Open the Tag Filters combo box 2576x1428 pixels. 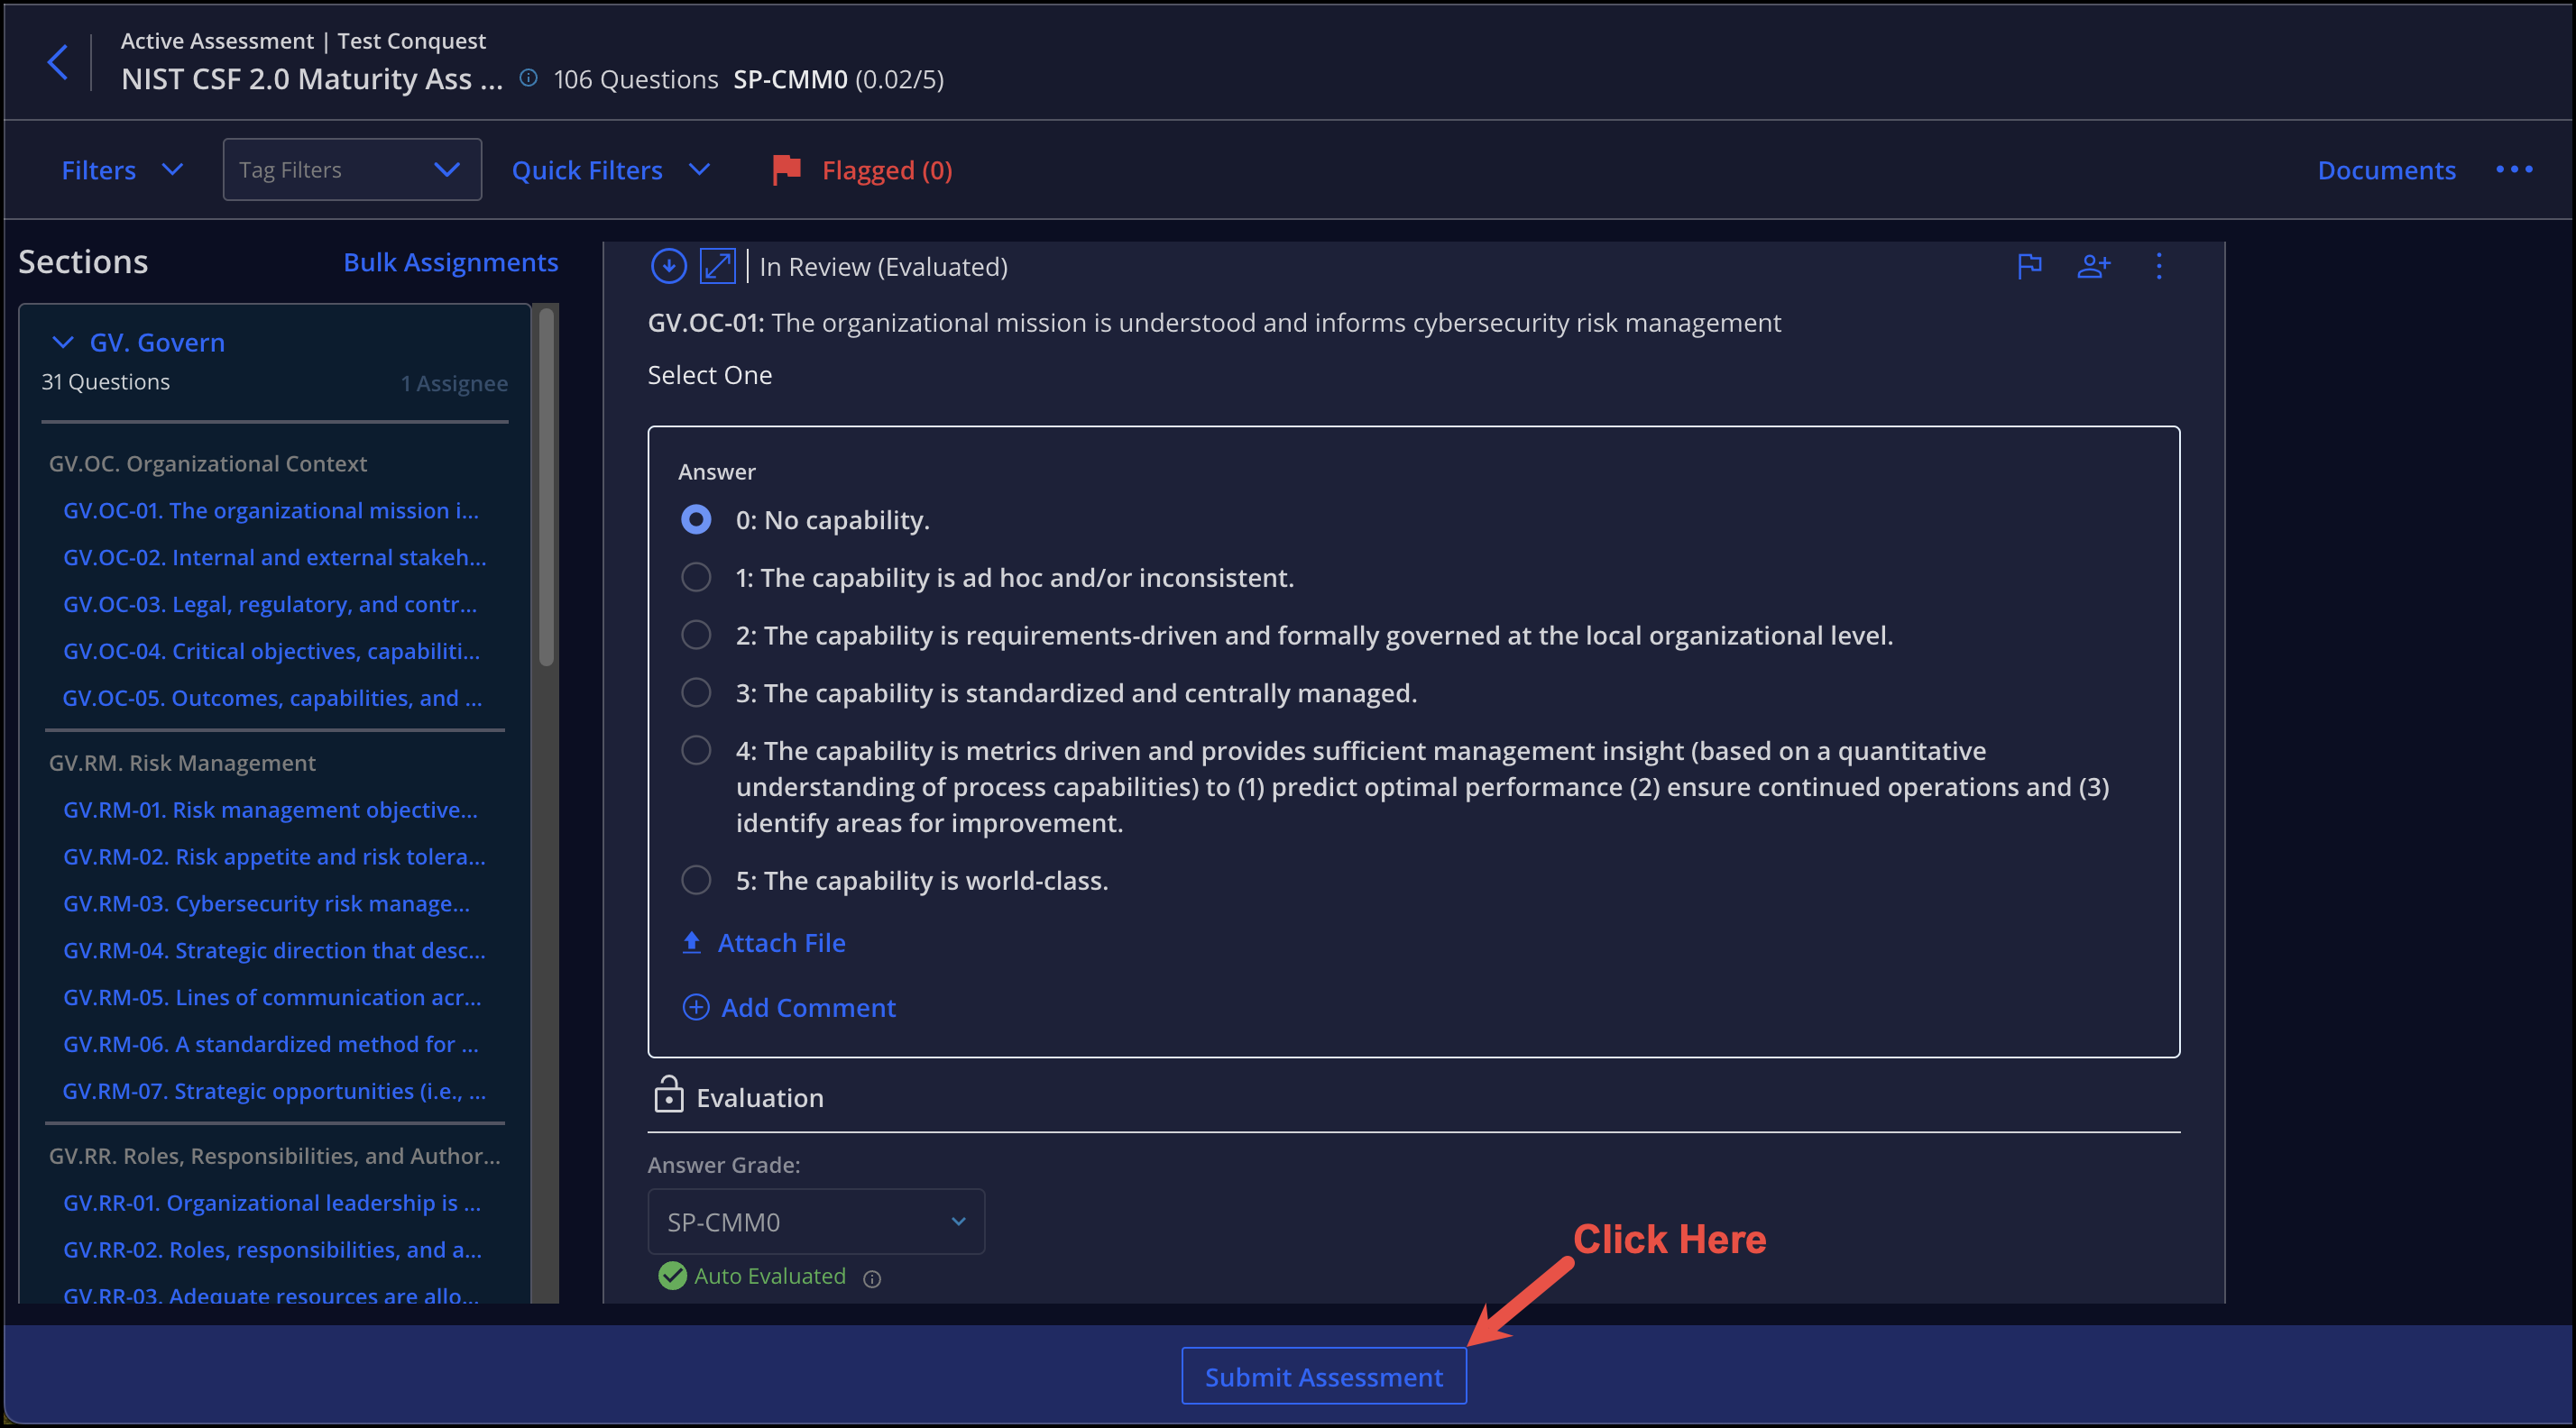click(x=352, y=169)
